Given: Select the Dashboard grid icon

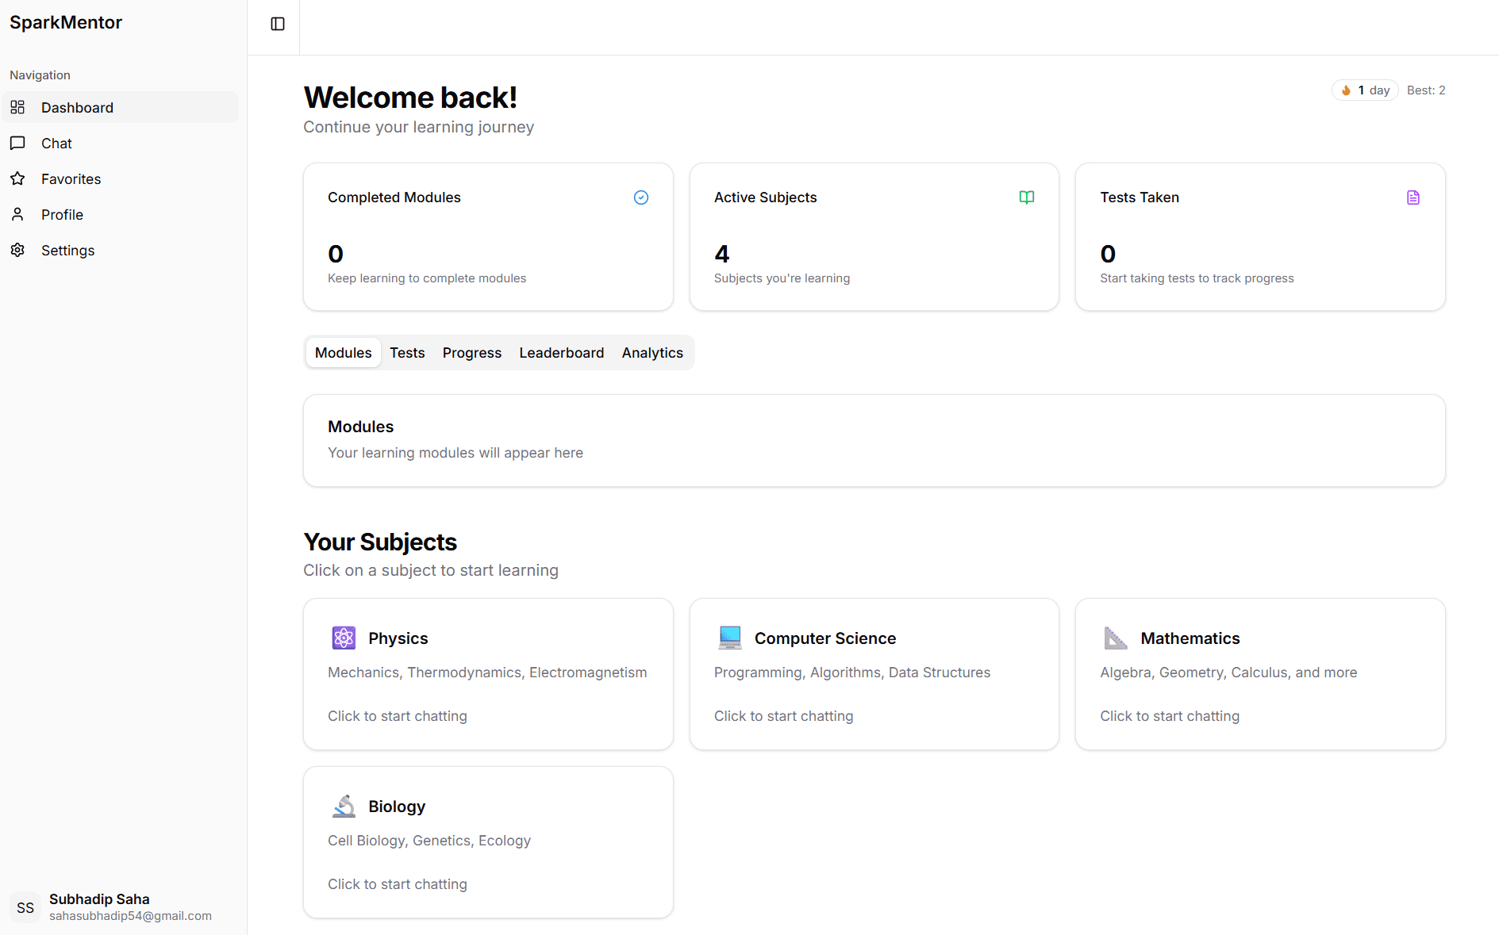Looking at the screenshot, I should click(x=17, y=107).
